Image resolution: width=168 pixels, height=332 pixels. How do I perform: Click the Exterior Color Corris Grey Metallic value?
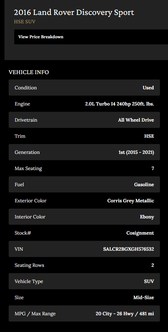click(x=131, y=201)
